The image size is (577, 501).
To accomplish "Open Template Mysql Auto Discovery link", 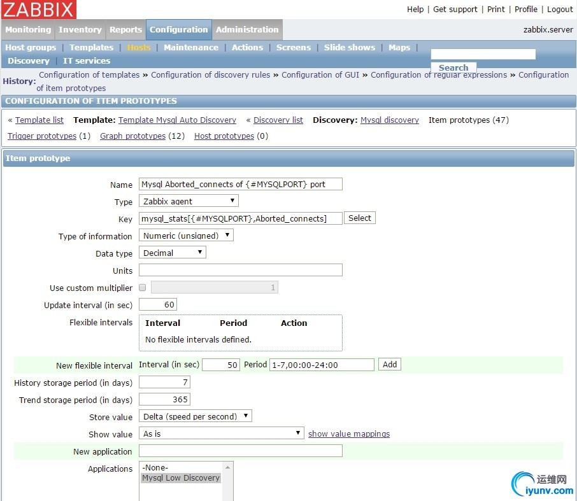I will coord(177,120).
